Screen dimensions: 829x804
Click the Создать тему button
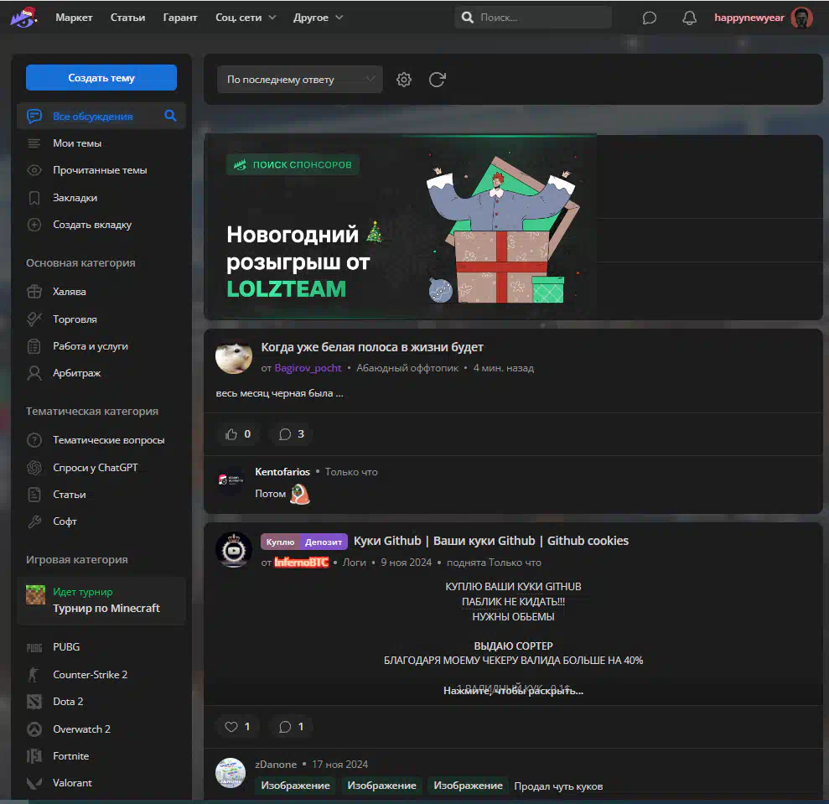pyautogui.click(x=101, y=78)
